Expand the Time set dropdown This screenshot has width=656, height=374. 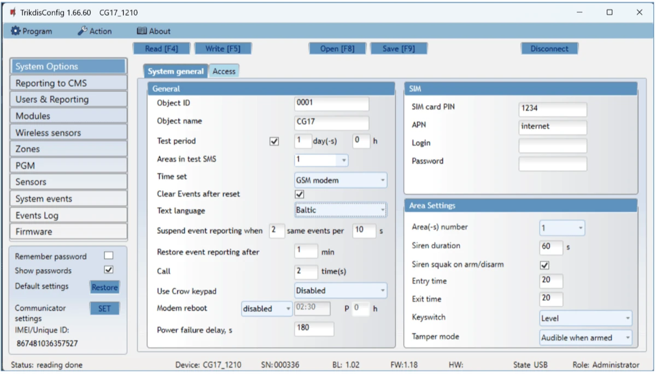[340, 180]
